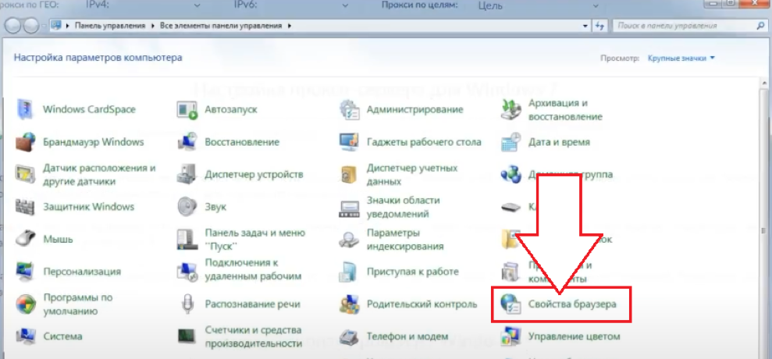The width and height of the screenshot is (772, 359).
Task: Open Архивация и восстановление
Action: (552, 110)
